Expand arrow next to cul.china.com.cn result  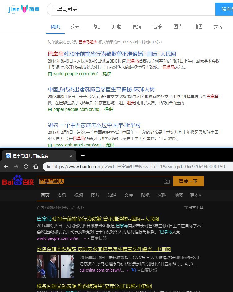click(127, 270)
